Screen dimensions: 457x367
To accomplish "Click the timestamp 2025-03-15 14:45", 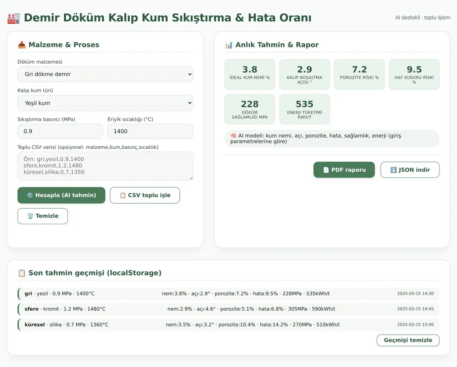I will 415,309.
